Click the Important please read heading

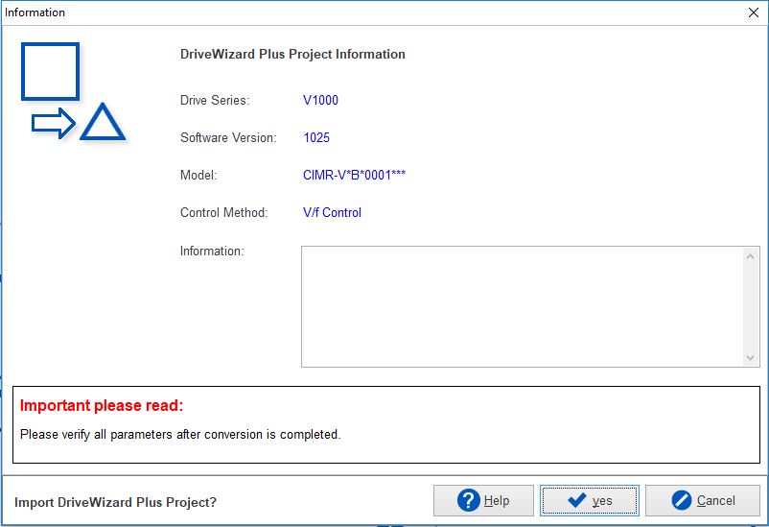(x=102, y=406)
